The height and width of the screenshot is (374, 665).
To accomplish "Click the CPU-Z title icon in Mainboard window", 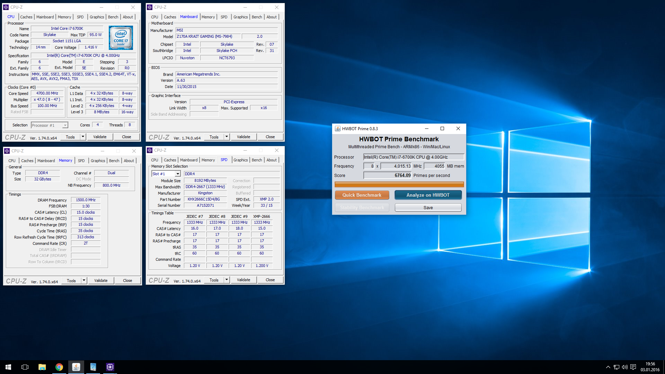I will tap(150, 7).
